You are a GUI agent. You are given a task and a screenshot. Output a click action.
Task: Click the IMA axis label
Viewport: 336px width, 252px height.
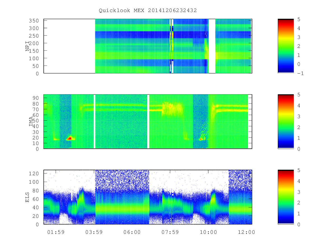[31, 122]
